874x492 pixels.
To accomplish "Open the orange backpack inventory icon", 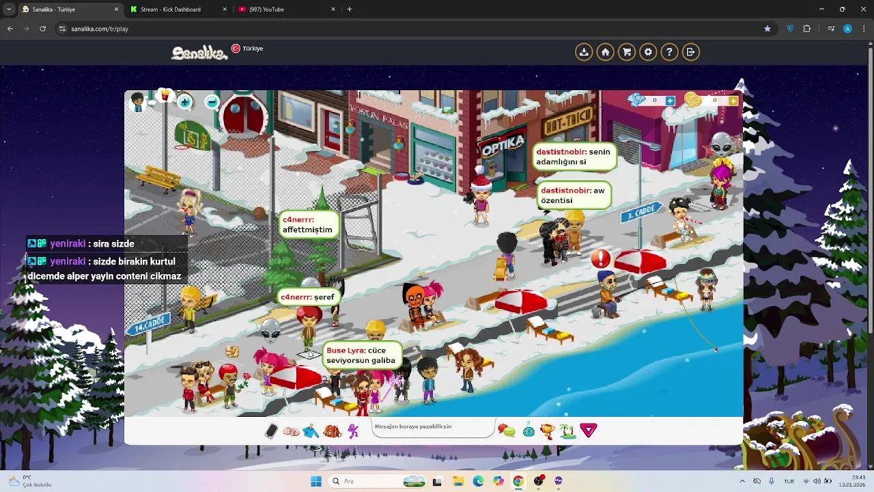I will [x=332, y=431].
